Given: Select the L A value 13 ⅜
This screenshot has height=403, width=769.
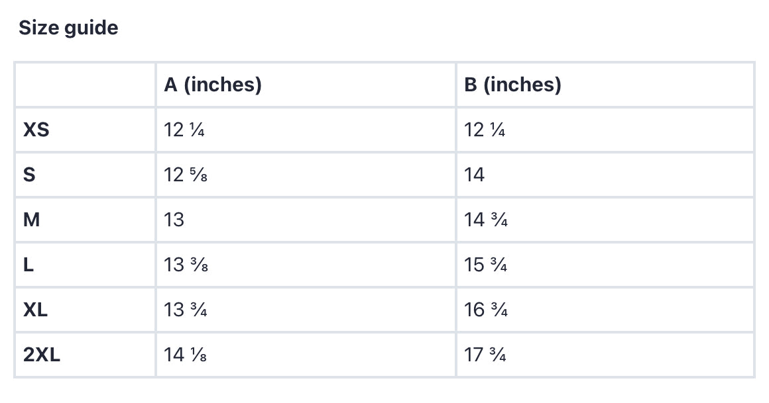Looking at the screenshot, I should point(186,265).
